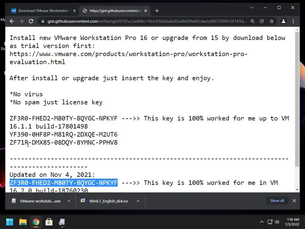The height and width of the screenshot is (229, 305).
Task: Click the address bar URL
Action: (x=147, y=21)
